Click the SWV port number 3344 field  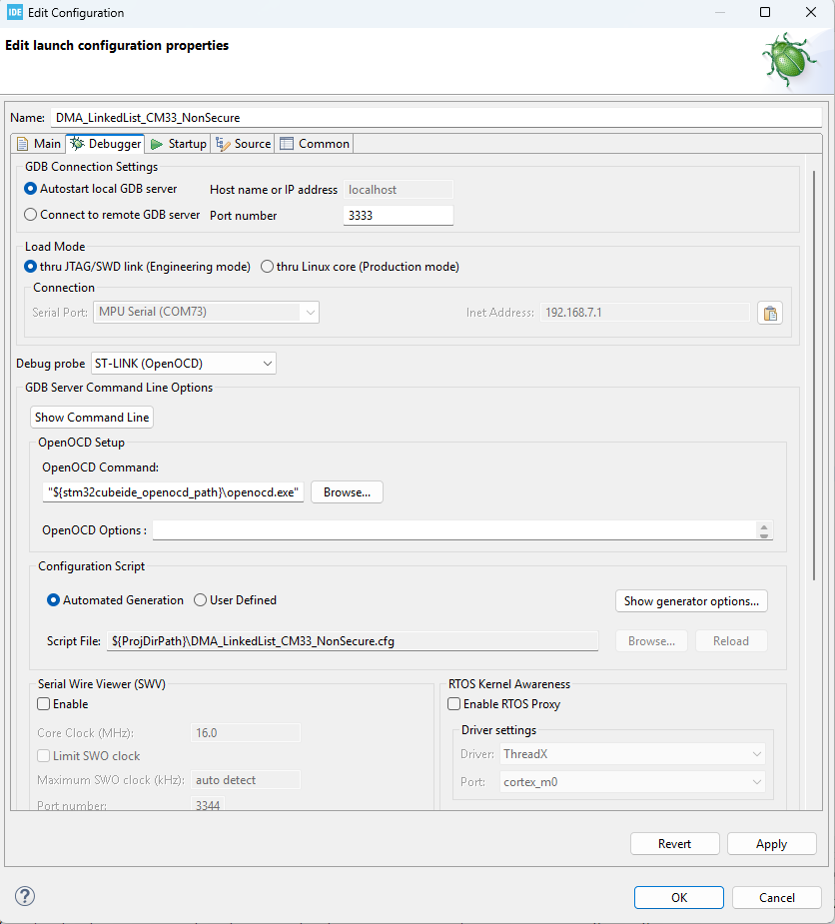click(x=208, y=804)
